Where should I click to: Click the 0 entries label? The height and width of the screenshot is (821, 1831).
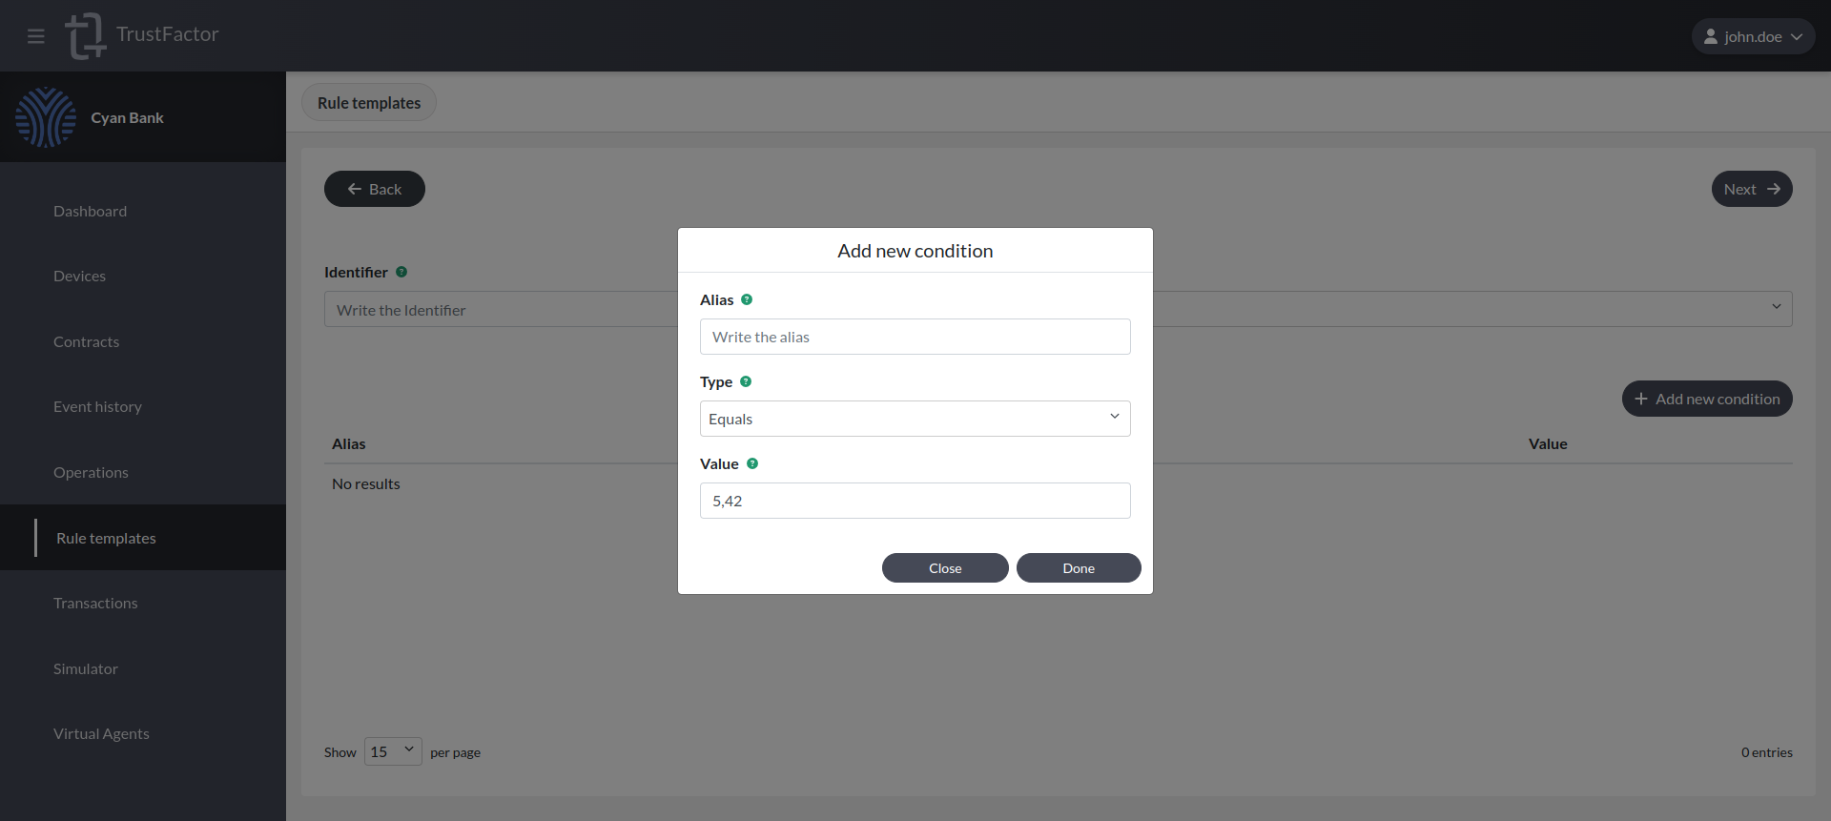pos(1767,752)
